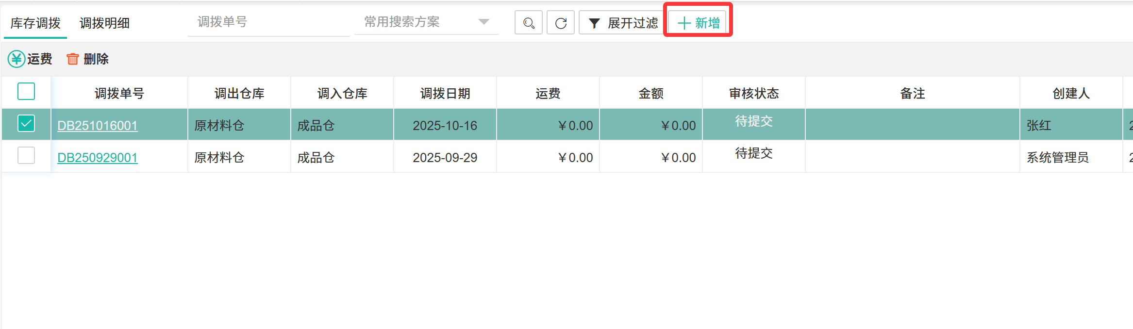Viewport: 1133px width, 329px height.
Task: Select the 库存调拨 tab
Action: [x=35, y=23]
